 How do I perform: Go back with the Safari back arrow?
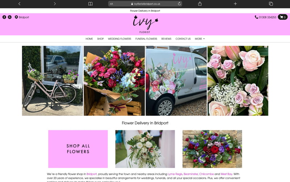click(20, 4)
